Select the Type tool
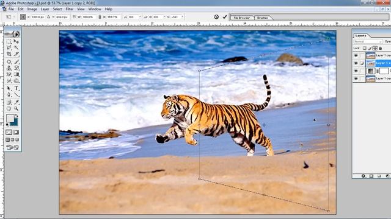Screen dimensions: 391x219 (x=16, y=88)
